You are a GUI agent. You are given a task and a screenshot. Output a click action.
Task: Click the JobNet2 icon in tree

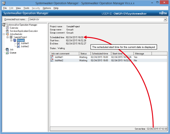[x=19, y=46]
